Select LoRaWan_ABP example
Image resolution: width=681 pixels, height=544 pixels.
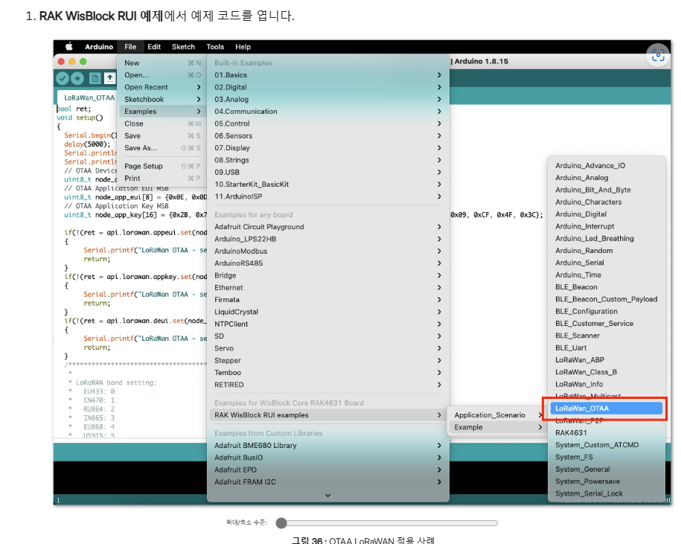[x=607, y=360]
